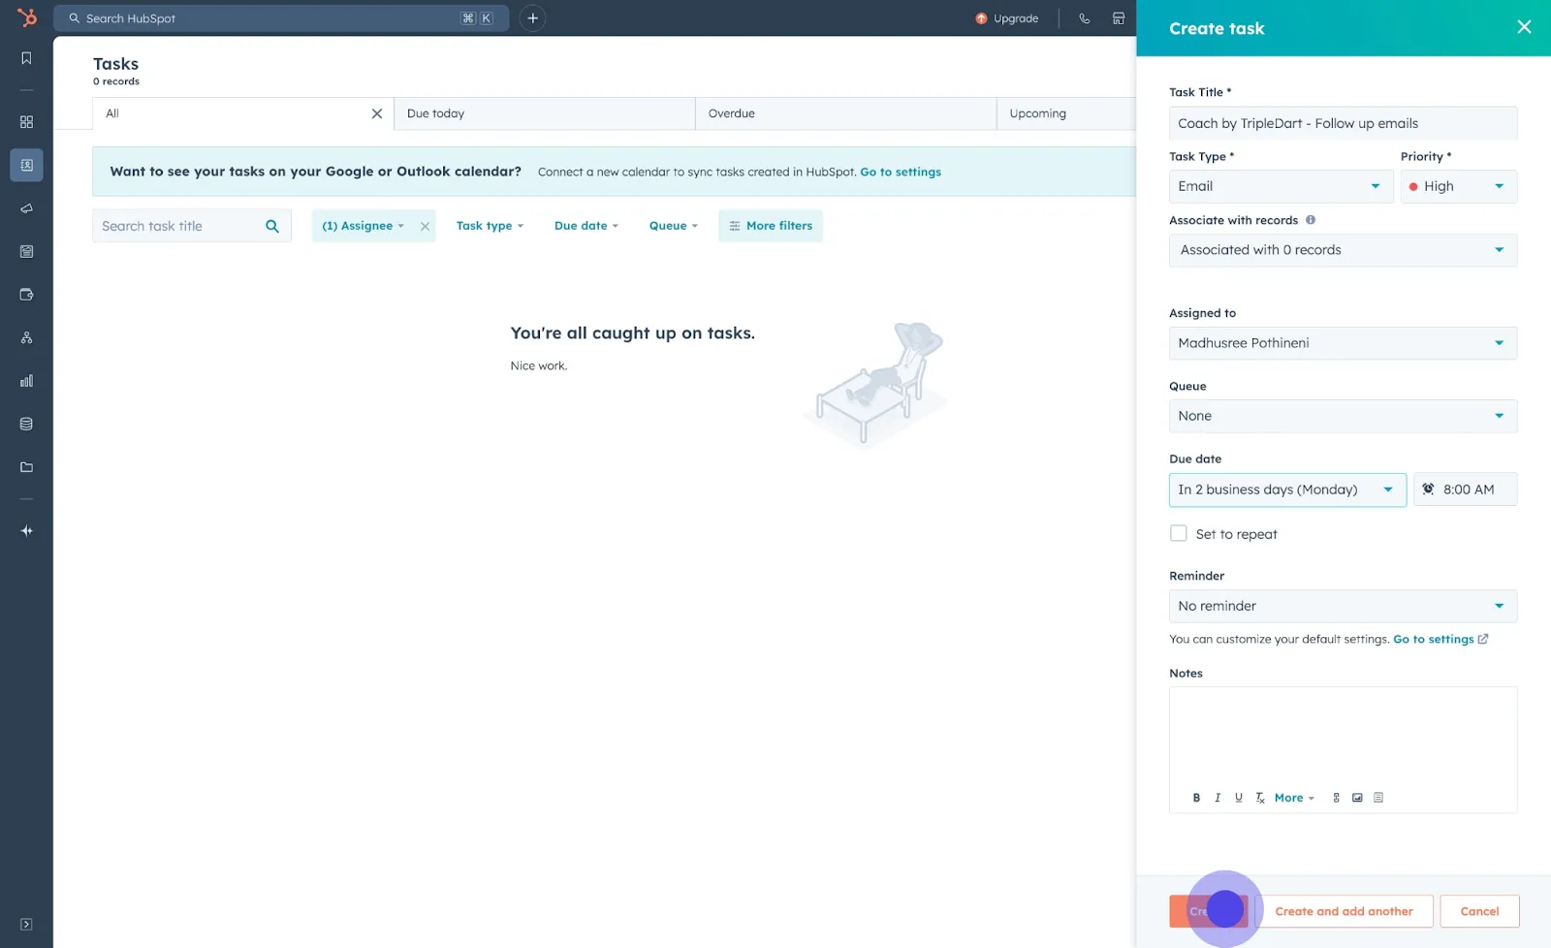Click the plus quick-create icon

(532, 18)
